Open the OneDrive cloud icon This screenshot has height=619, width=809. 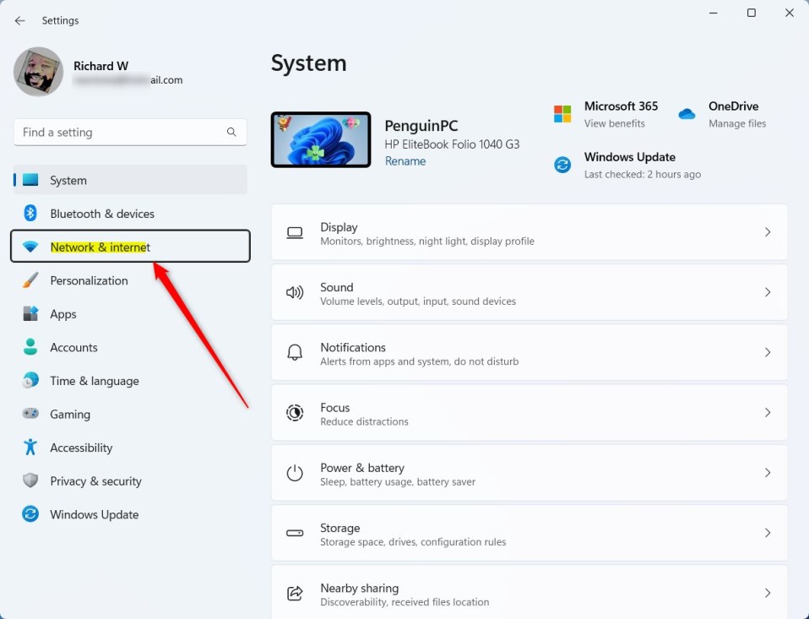687,114
